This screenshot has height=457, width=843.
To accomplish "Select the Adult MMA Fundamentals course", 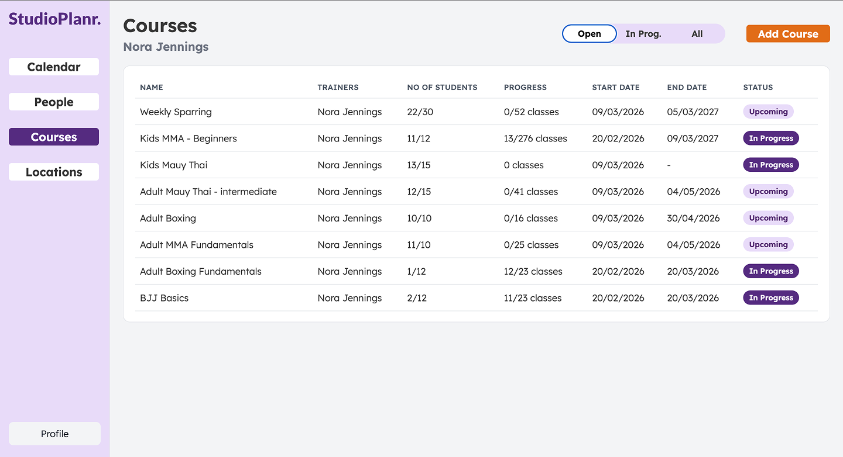I will pos(196,244).
